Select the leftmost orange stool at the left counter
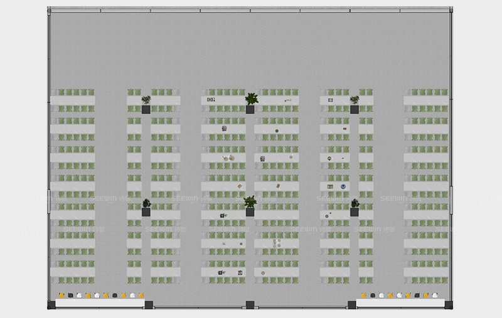 coord(61,295)
